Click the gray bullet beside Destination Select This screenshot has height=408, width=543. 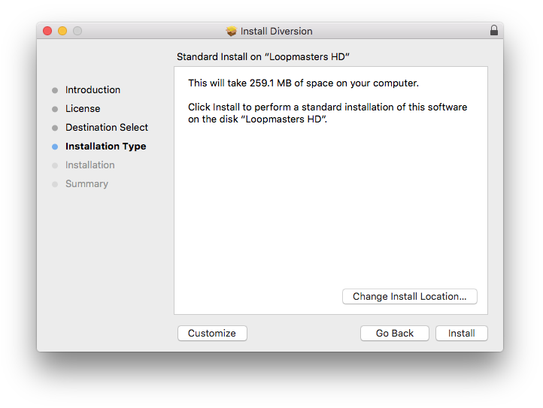55,128
